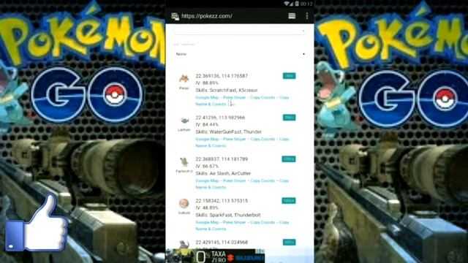Viewport: 468px width, 263px height.
Task: Click Copy Coords link for Voltorb
Action: (263, 222)
